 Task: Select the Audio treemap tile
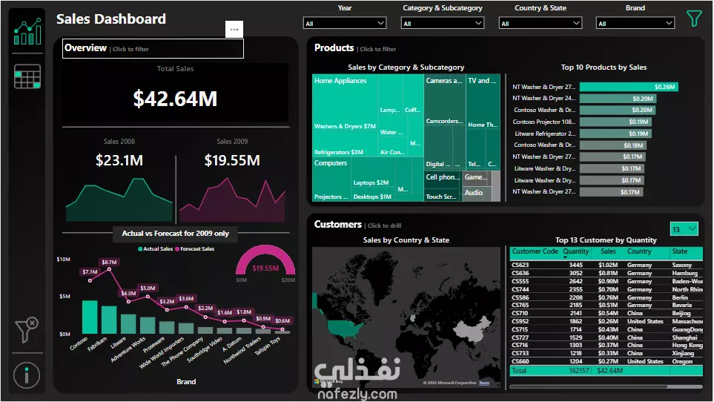477,193
